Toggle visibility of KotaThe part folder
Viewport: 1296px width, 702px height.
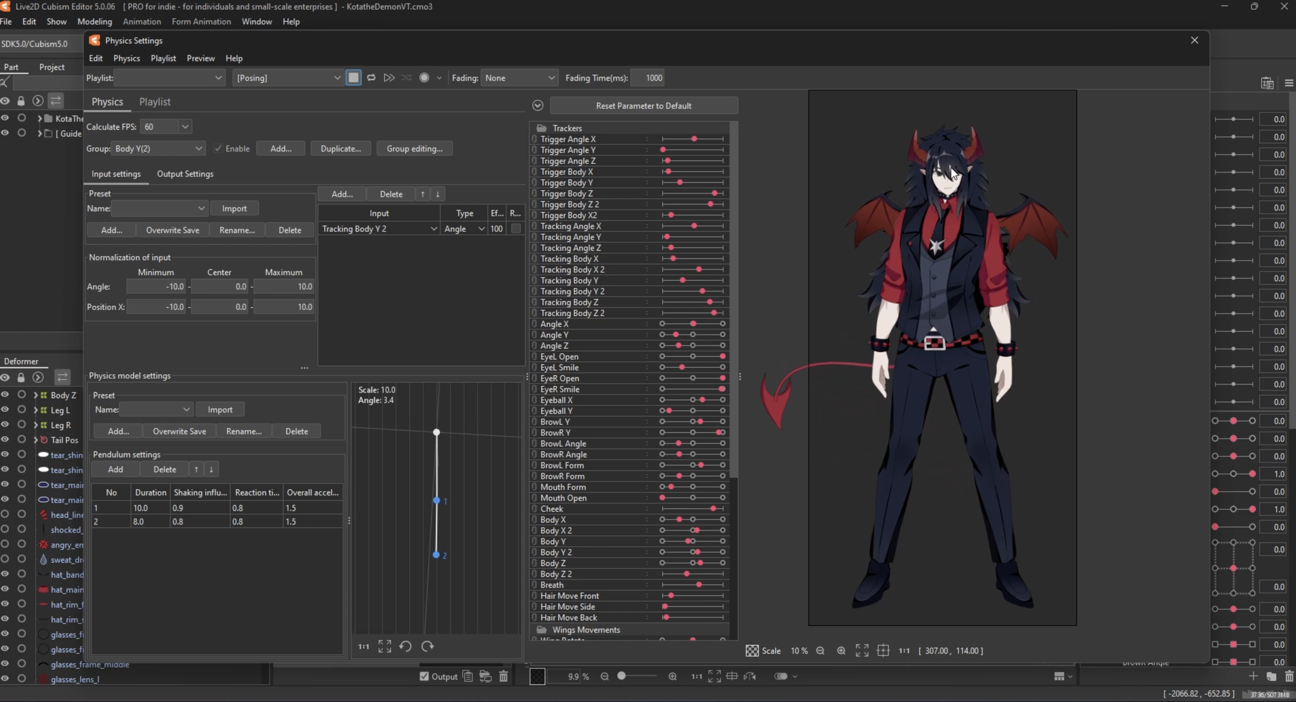pyautogui.click(x=5, y=118)
